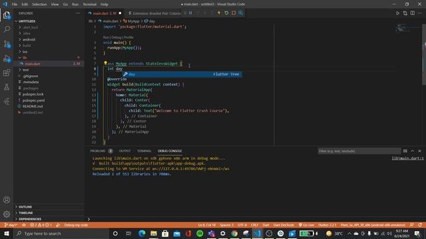This screenshot has height=239, width=426.
Task: Click the notifications bell in the status bar
Action: coord(420,225)
